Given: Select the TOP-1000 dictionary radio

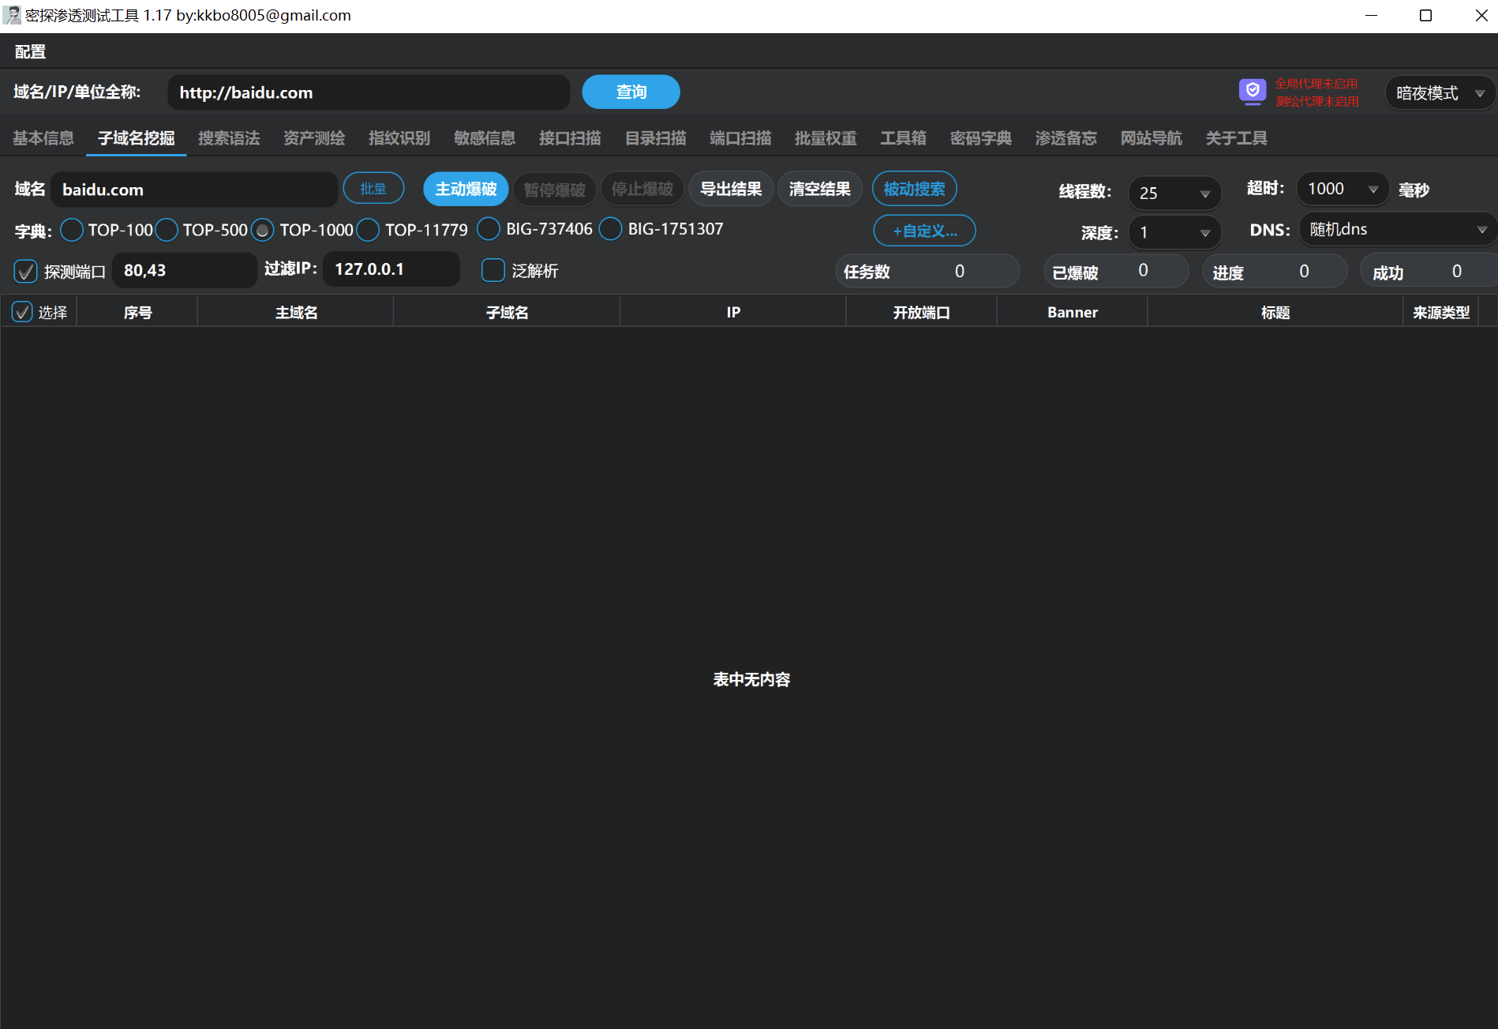Looking at the screenshot, I should tap(263, 230).
